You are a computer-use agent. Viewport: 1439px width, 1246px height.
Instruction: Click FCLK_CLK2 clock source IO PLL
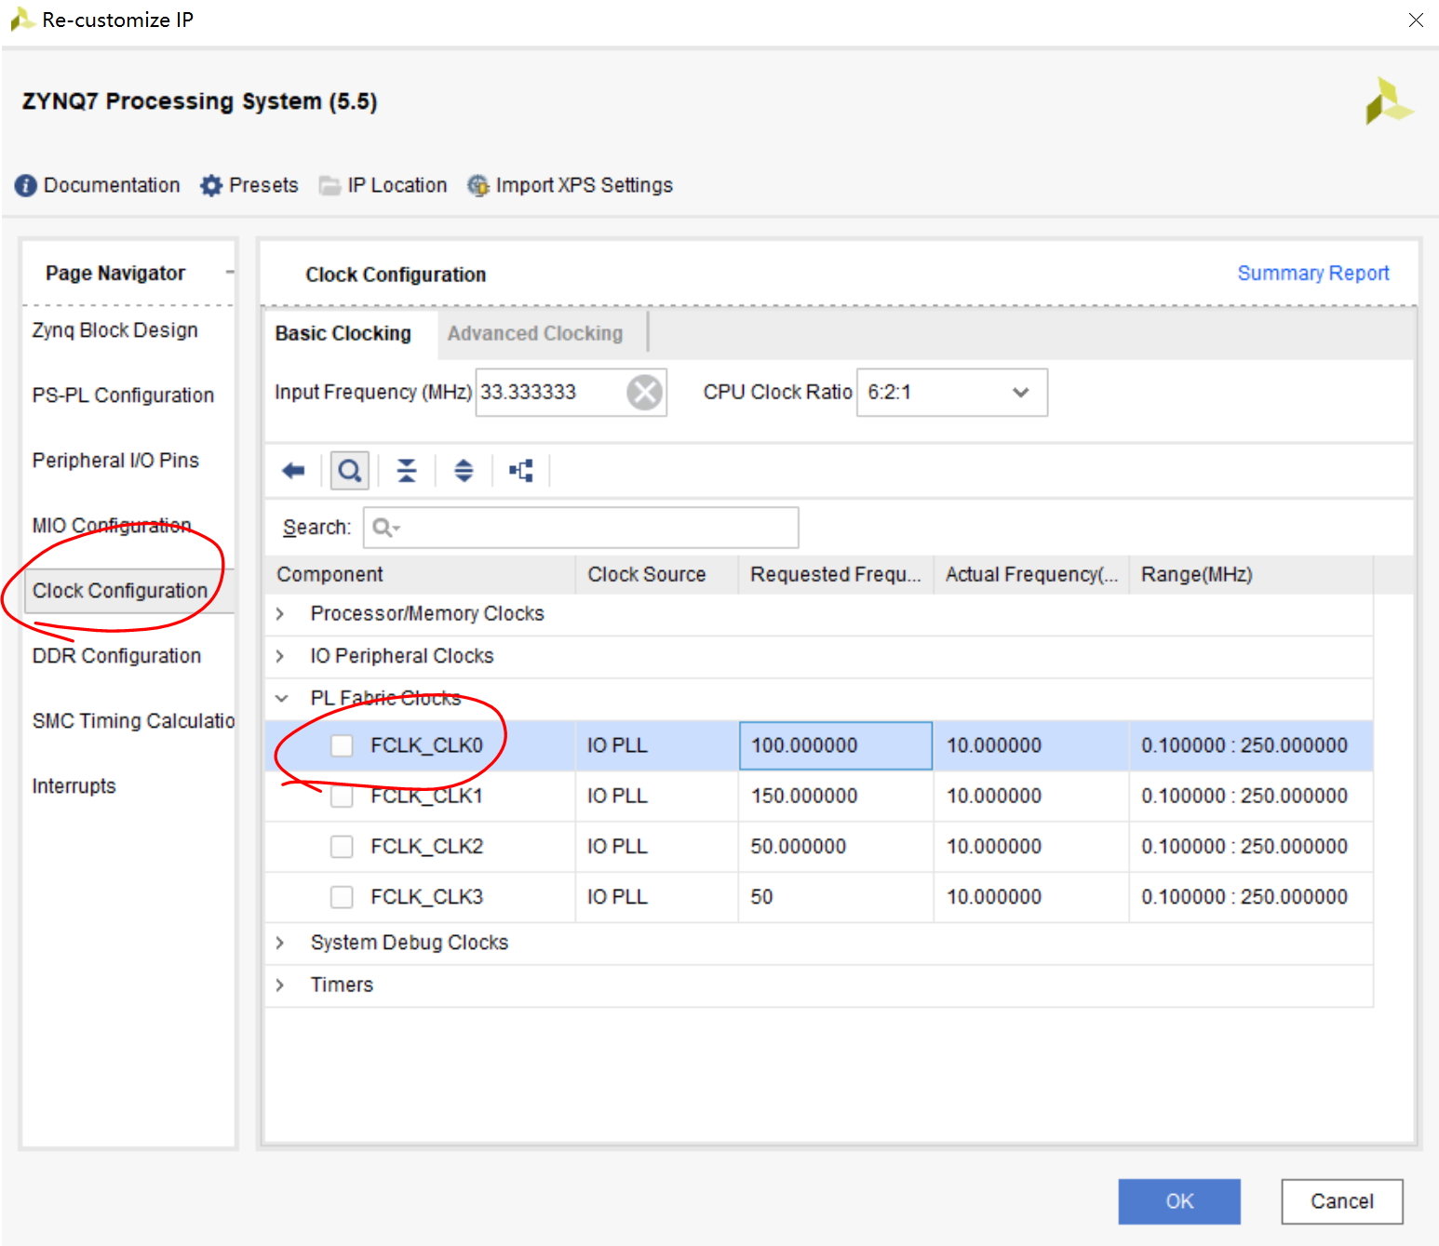[657, 847]
